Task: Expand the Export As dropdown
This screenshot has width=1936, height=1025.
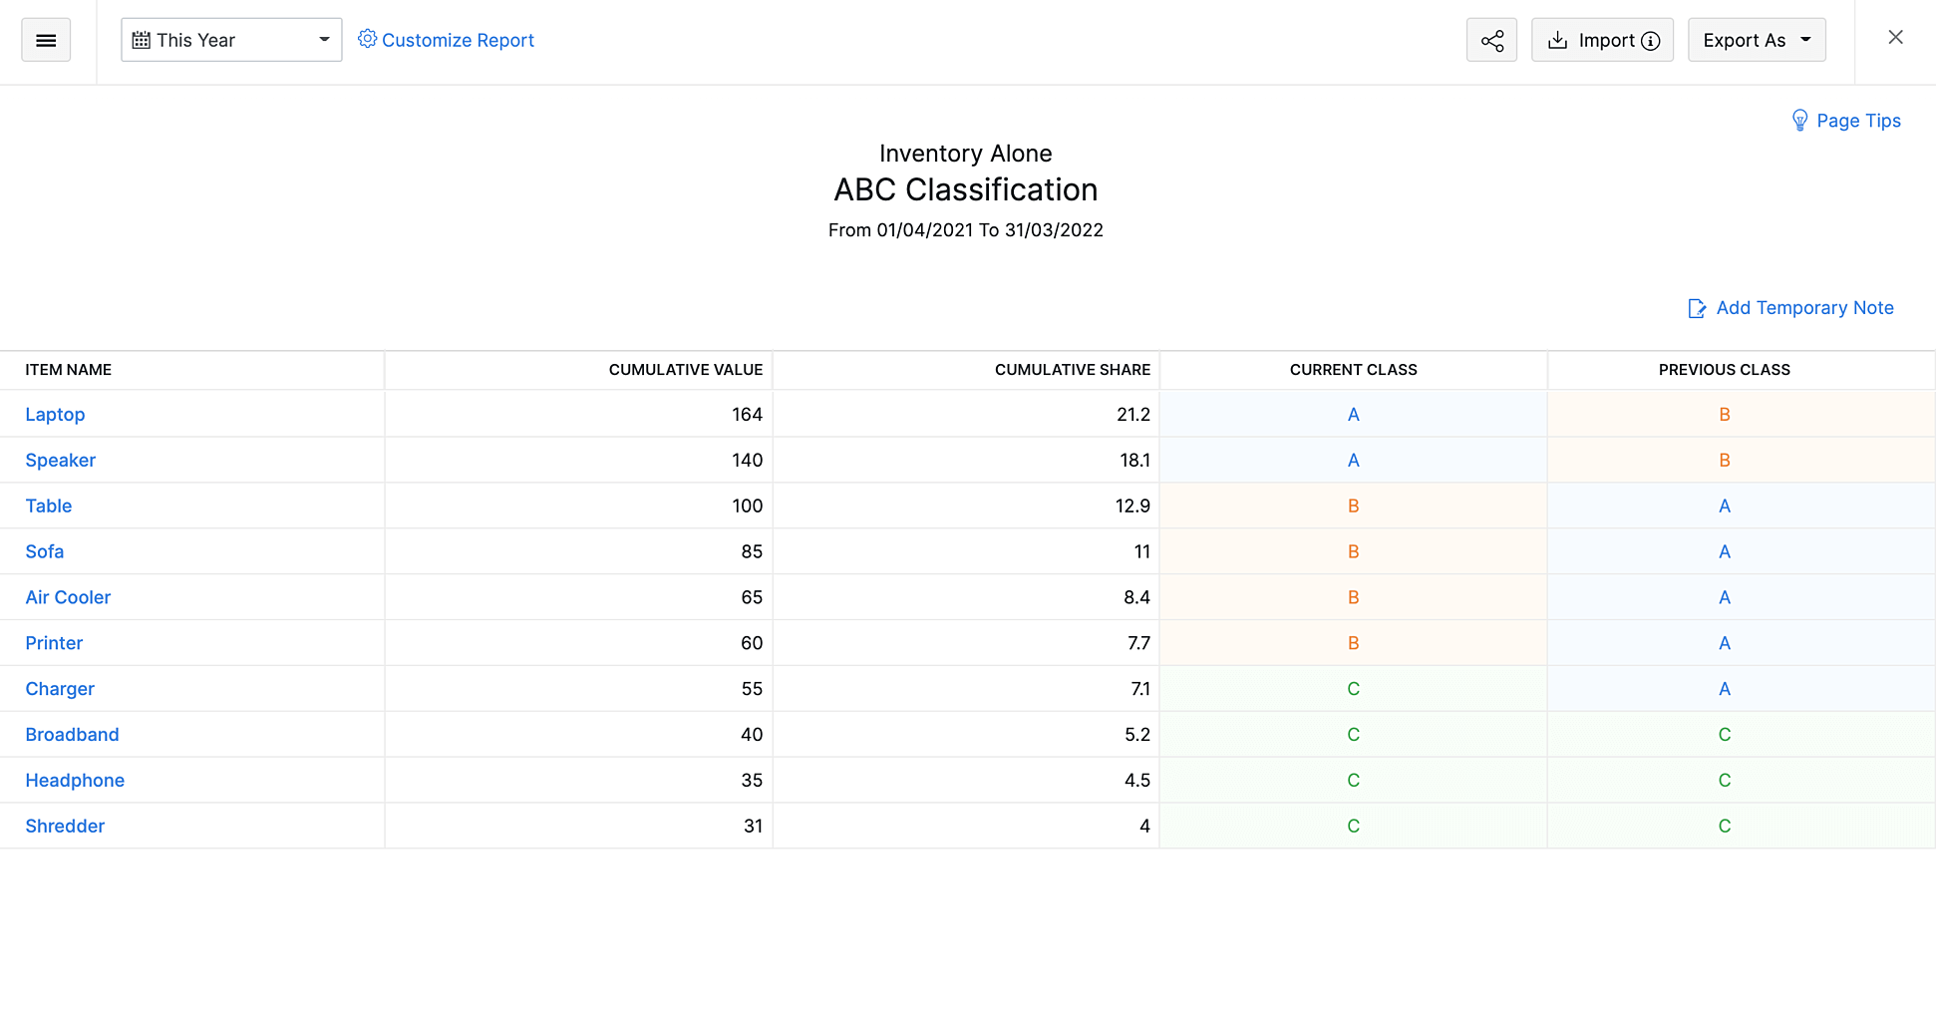Action: pyautogui.click(x=1757, y=40)
